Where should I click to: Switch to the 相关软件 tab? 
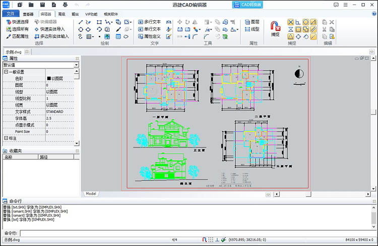pyautogui.click(x=111, y=14)
